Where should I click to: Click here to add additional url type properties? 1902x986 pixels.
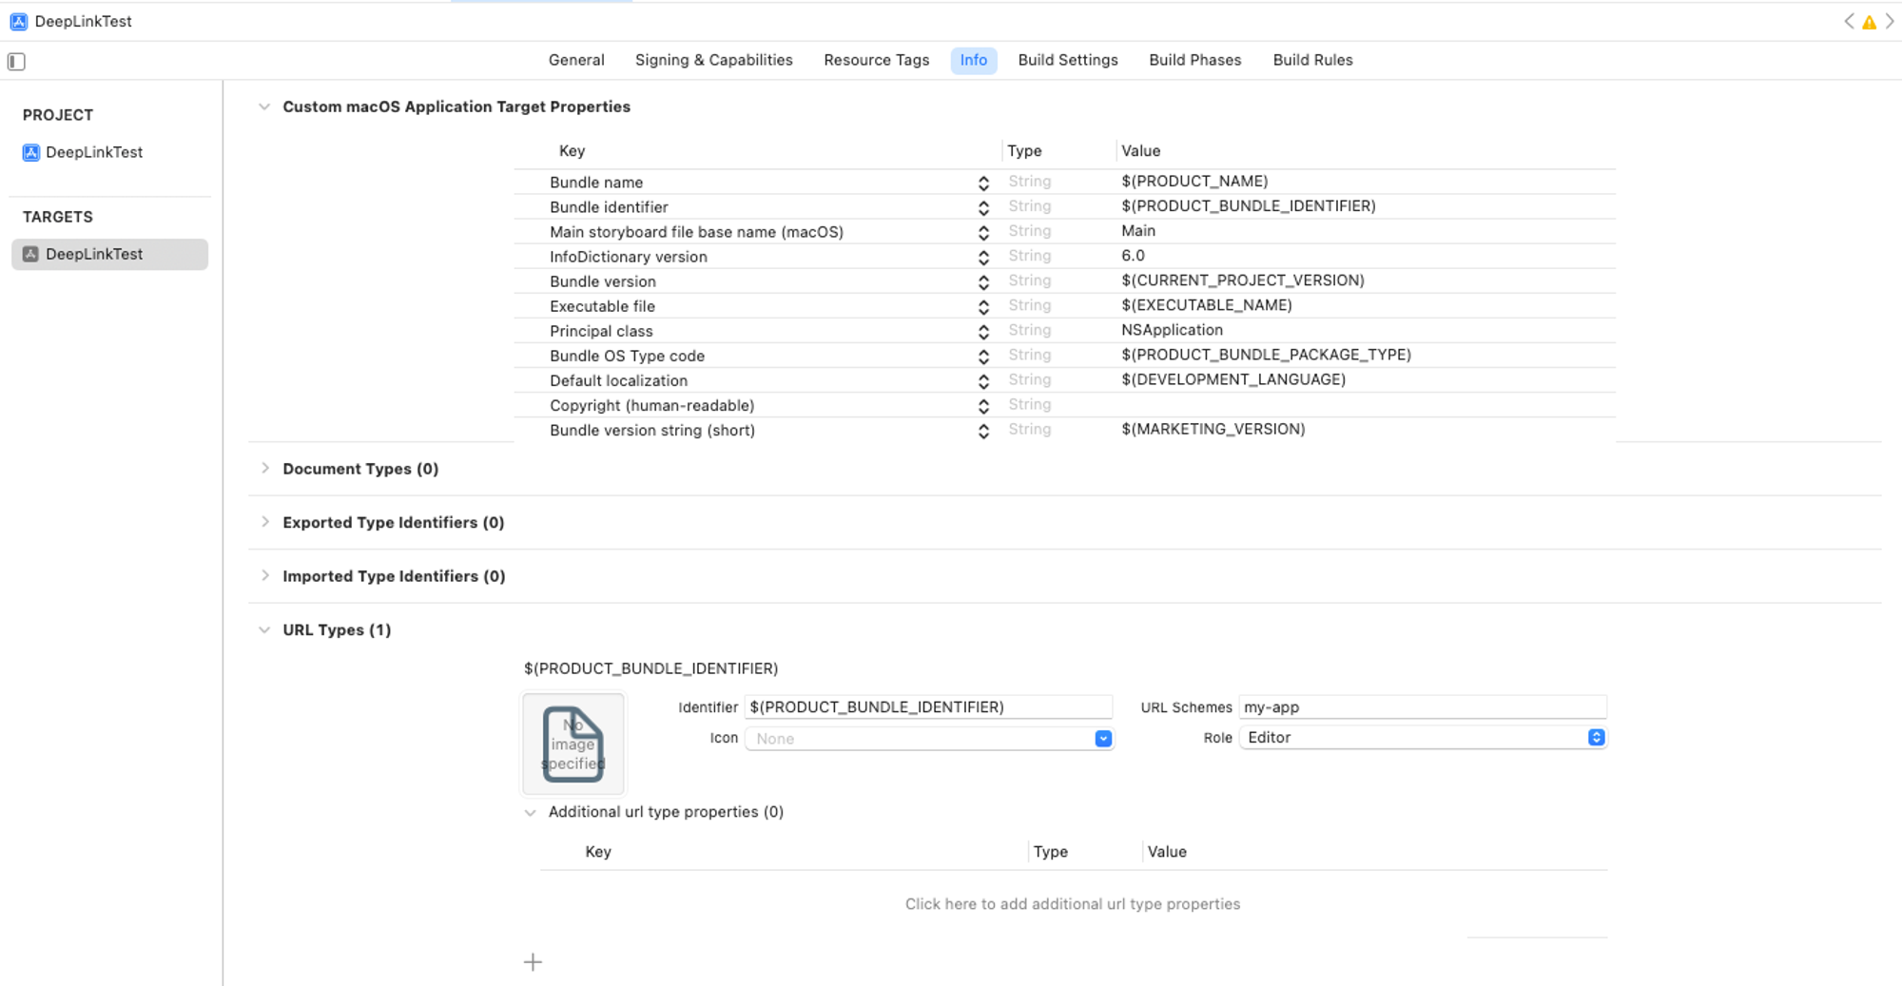point(1072,904)
